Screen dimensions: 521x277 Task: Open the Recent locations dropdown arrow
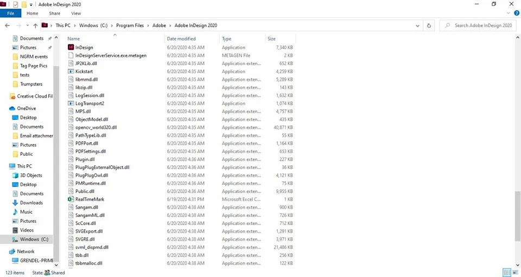tap(27, 25)
